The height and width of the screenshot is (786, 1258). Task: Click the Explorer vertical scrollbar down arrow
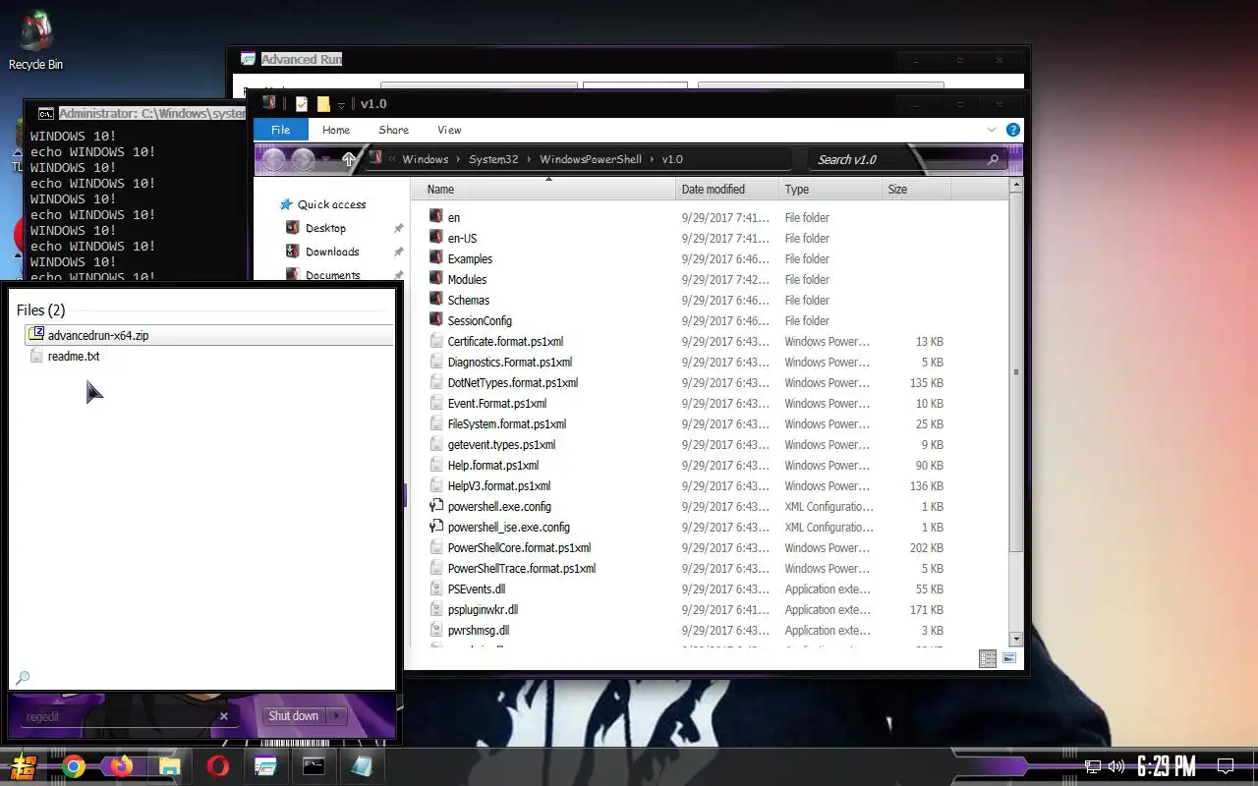(x=1016, y=640)
